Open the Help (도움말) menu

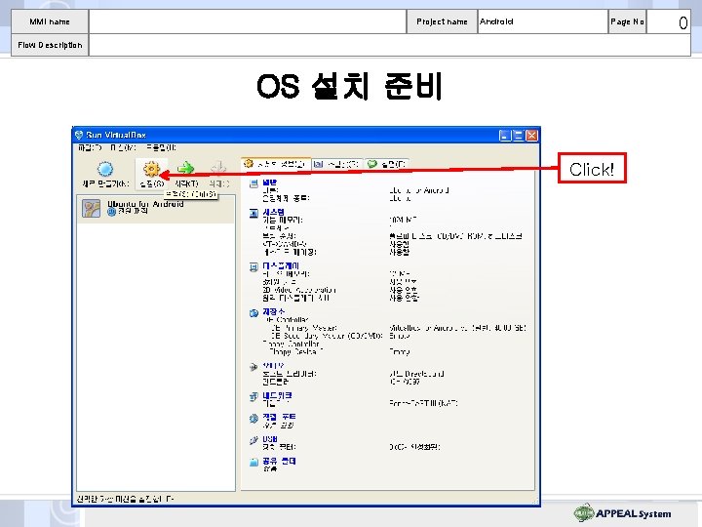(161, 147)
